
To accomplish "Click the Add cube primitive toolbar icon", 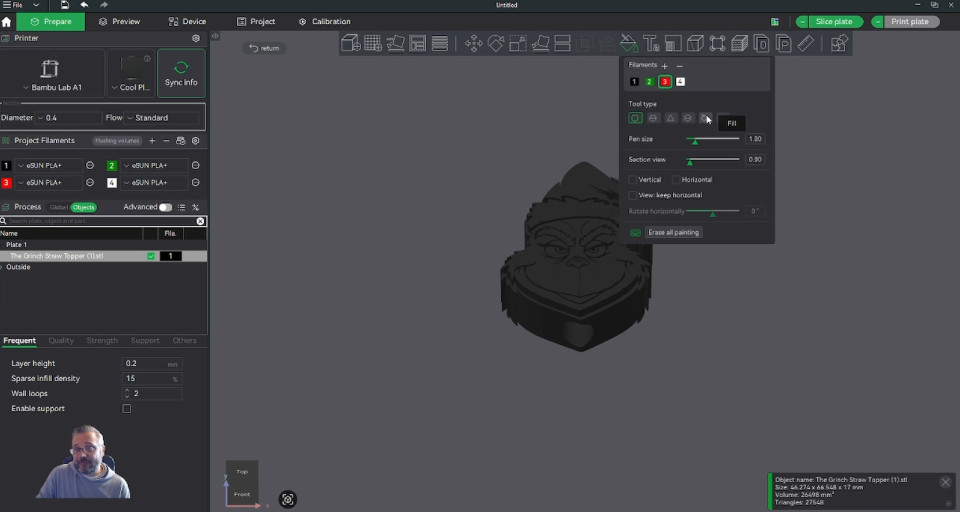I will (x=350, y=43).
